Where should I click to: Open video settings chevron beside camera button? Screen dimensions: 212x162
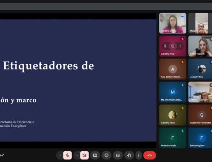[77, 155]
